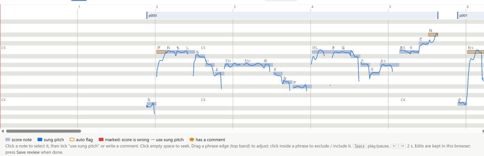Seek to timeline marker 1
This screenshot has width=484, height=156.
79,7
